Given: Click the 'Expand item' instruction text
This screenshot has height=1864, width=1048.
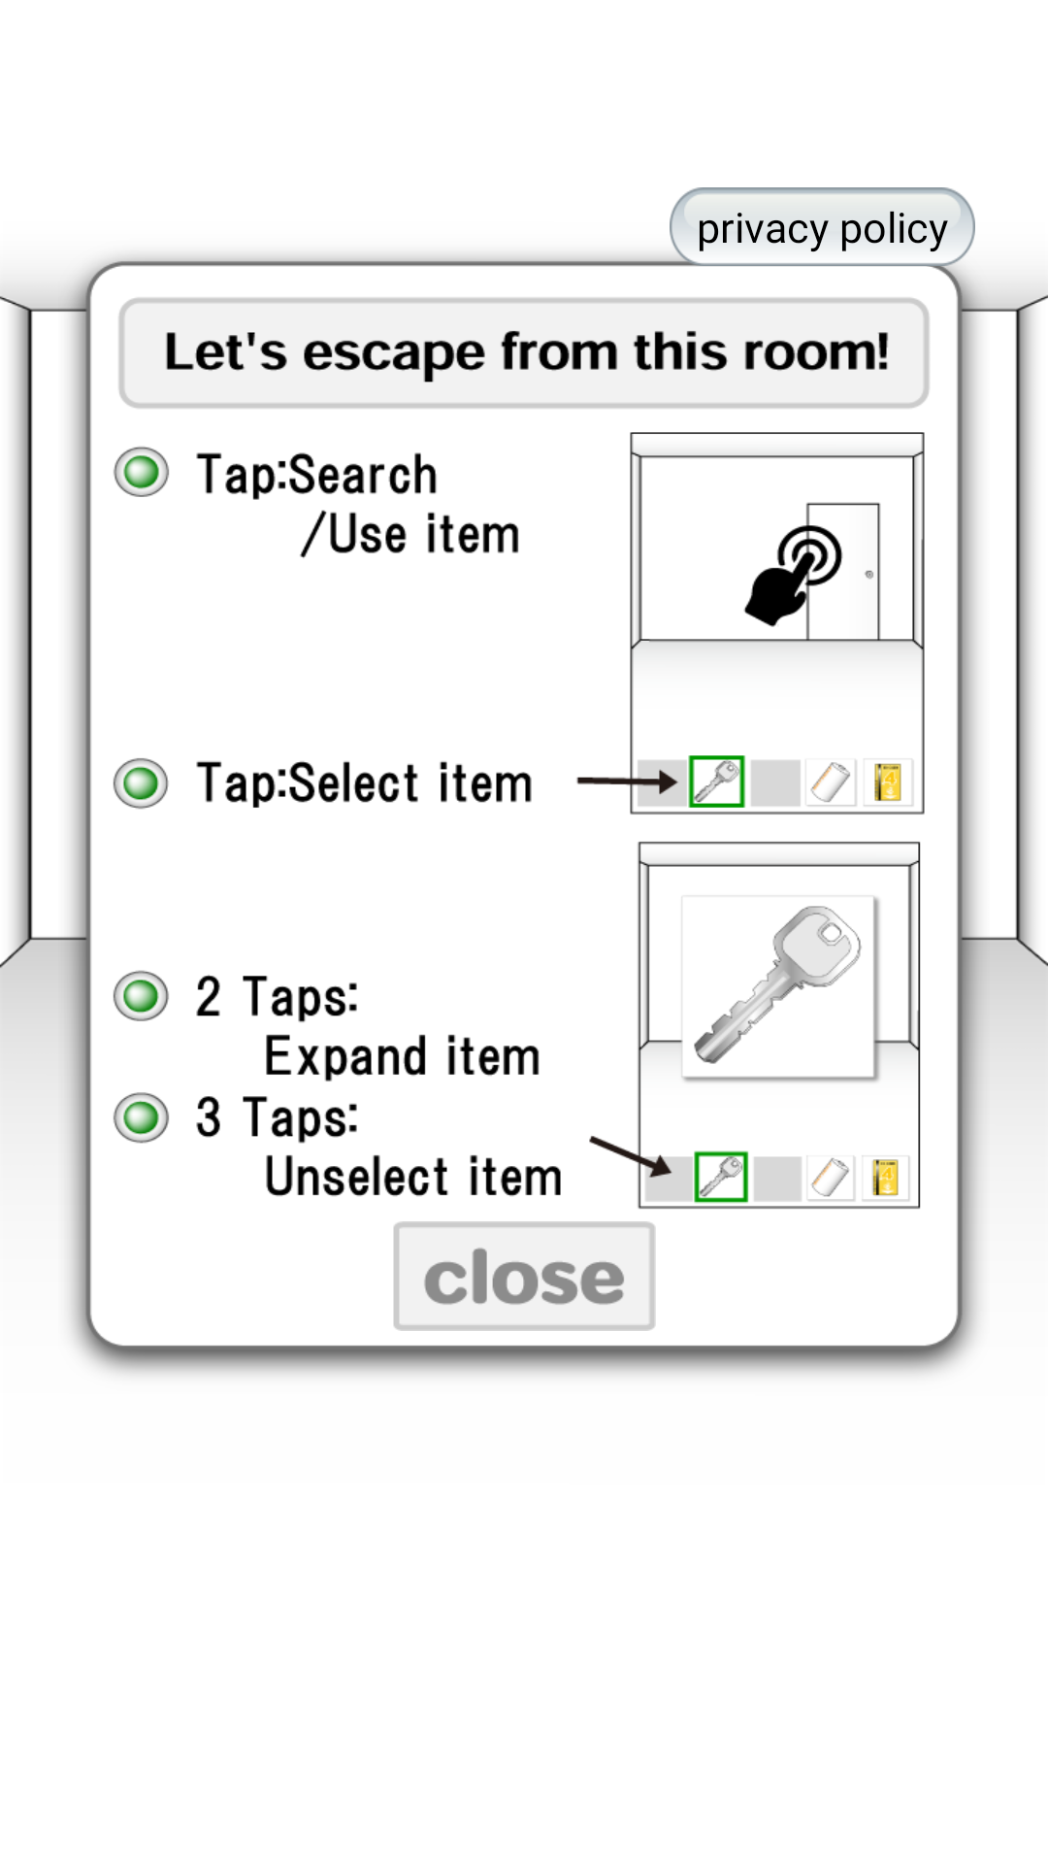Looking at the screenshot, I should click(402, 1056).
